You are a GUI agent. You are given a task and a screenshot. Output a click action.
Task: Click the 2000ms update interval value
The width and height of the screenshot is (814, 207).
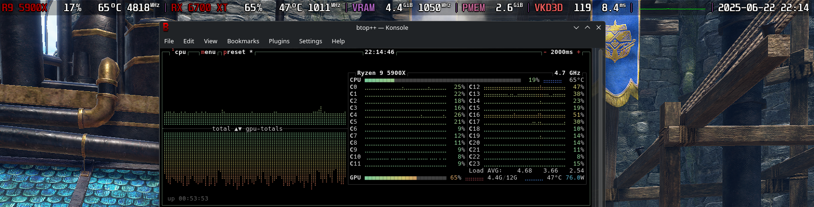[x=562, y=52]
